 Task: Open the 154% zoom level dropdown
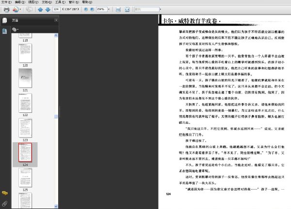point(109,9)
